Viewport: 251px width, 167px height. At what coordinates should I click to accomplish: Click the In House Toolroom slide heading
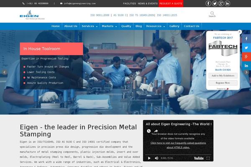tap(42, 49)
